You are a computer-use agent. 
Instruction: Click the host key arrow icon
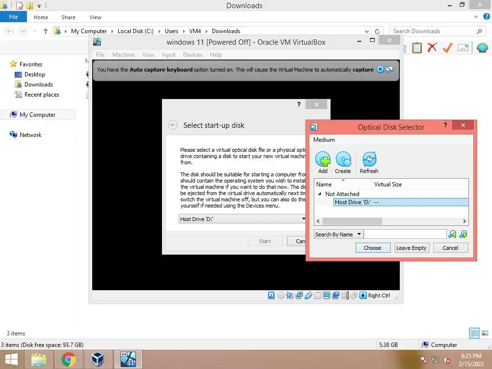tap(363, 295)
